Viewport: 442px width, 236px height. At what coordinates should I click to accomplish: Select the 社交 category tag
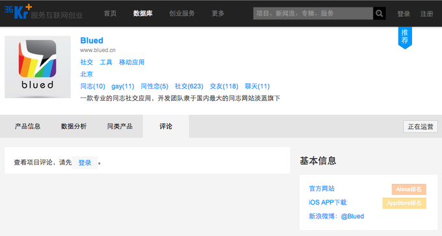86,62
